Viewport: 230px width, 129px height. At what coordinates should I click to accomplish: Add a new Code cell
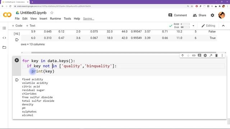17,25
